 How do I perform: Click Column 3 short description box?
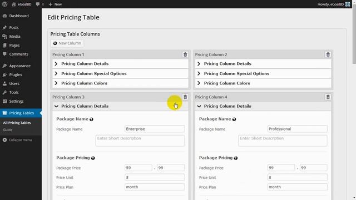[x=140, y=141]
